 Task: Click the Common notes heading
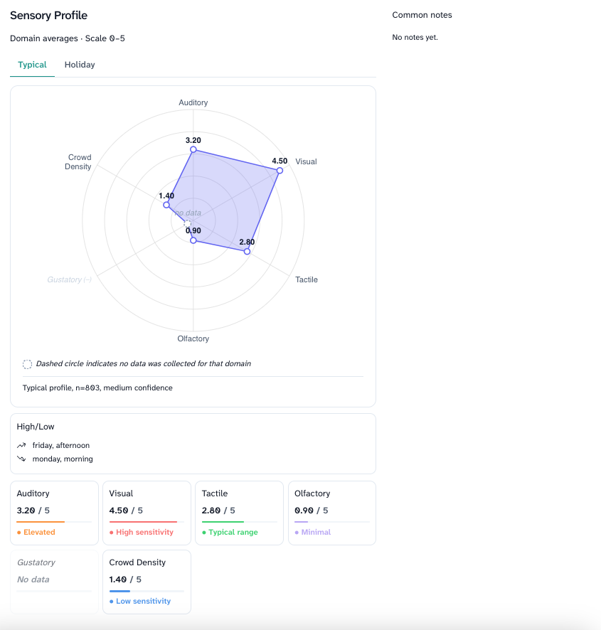(422, 15)
